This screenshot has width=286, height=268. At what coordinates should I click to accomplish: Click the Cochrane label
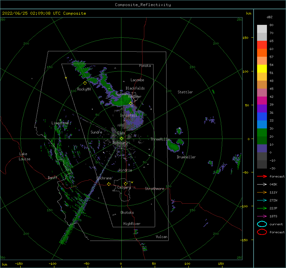click(x=104, y=178)
